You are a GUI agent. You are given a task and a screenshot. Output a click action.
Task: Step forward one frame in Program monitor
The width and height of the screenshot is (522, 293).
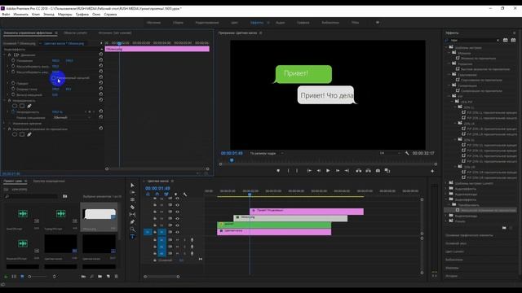coord(337,171)
